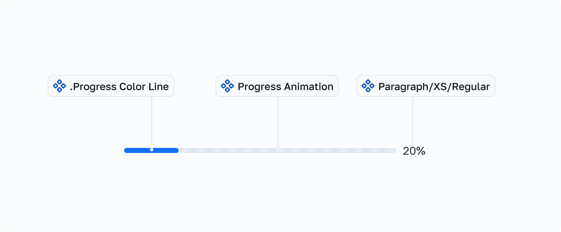
Task: Click the rounded left end of the blue fill
Action: [x=126, y=150]
